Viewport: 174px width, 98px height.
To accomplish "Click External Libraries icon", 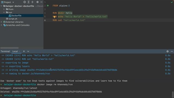I will pyautogui.click(x=4, y=22).
